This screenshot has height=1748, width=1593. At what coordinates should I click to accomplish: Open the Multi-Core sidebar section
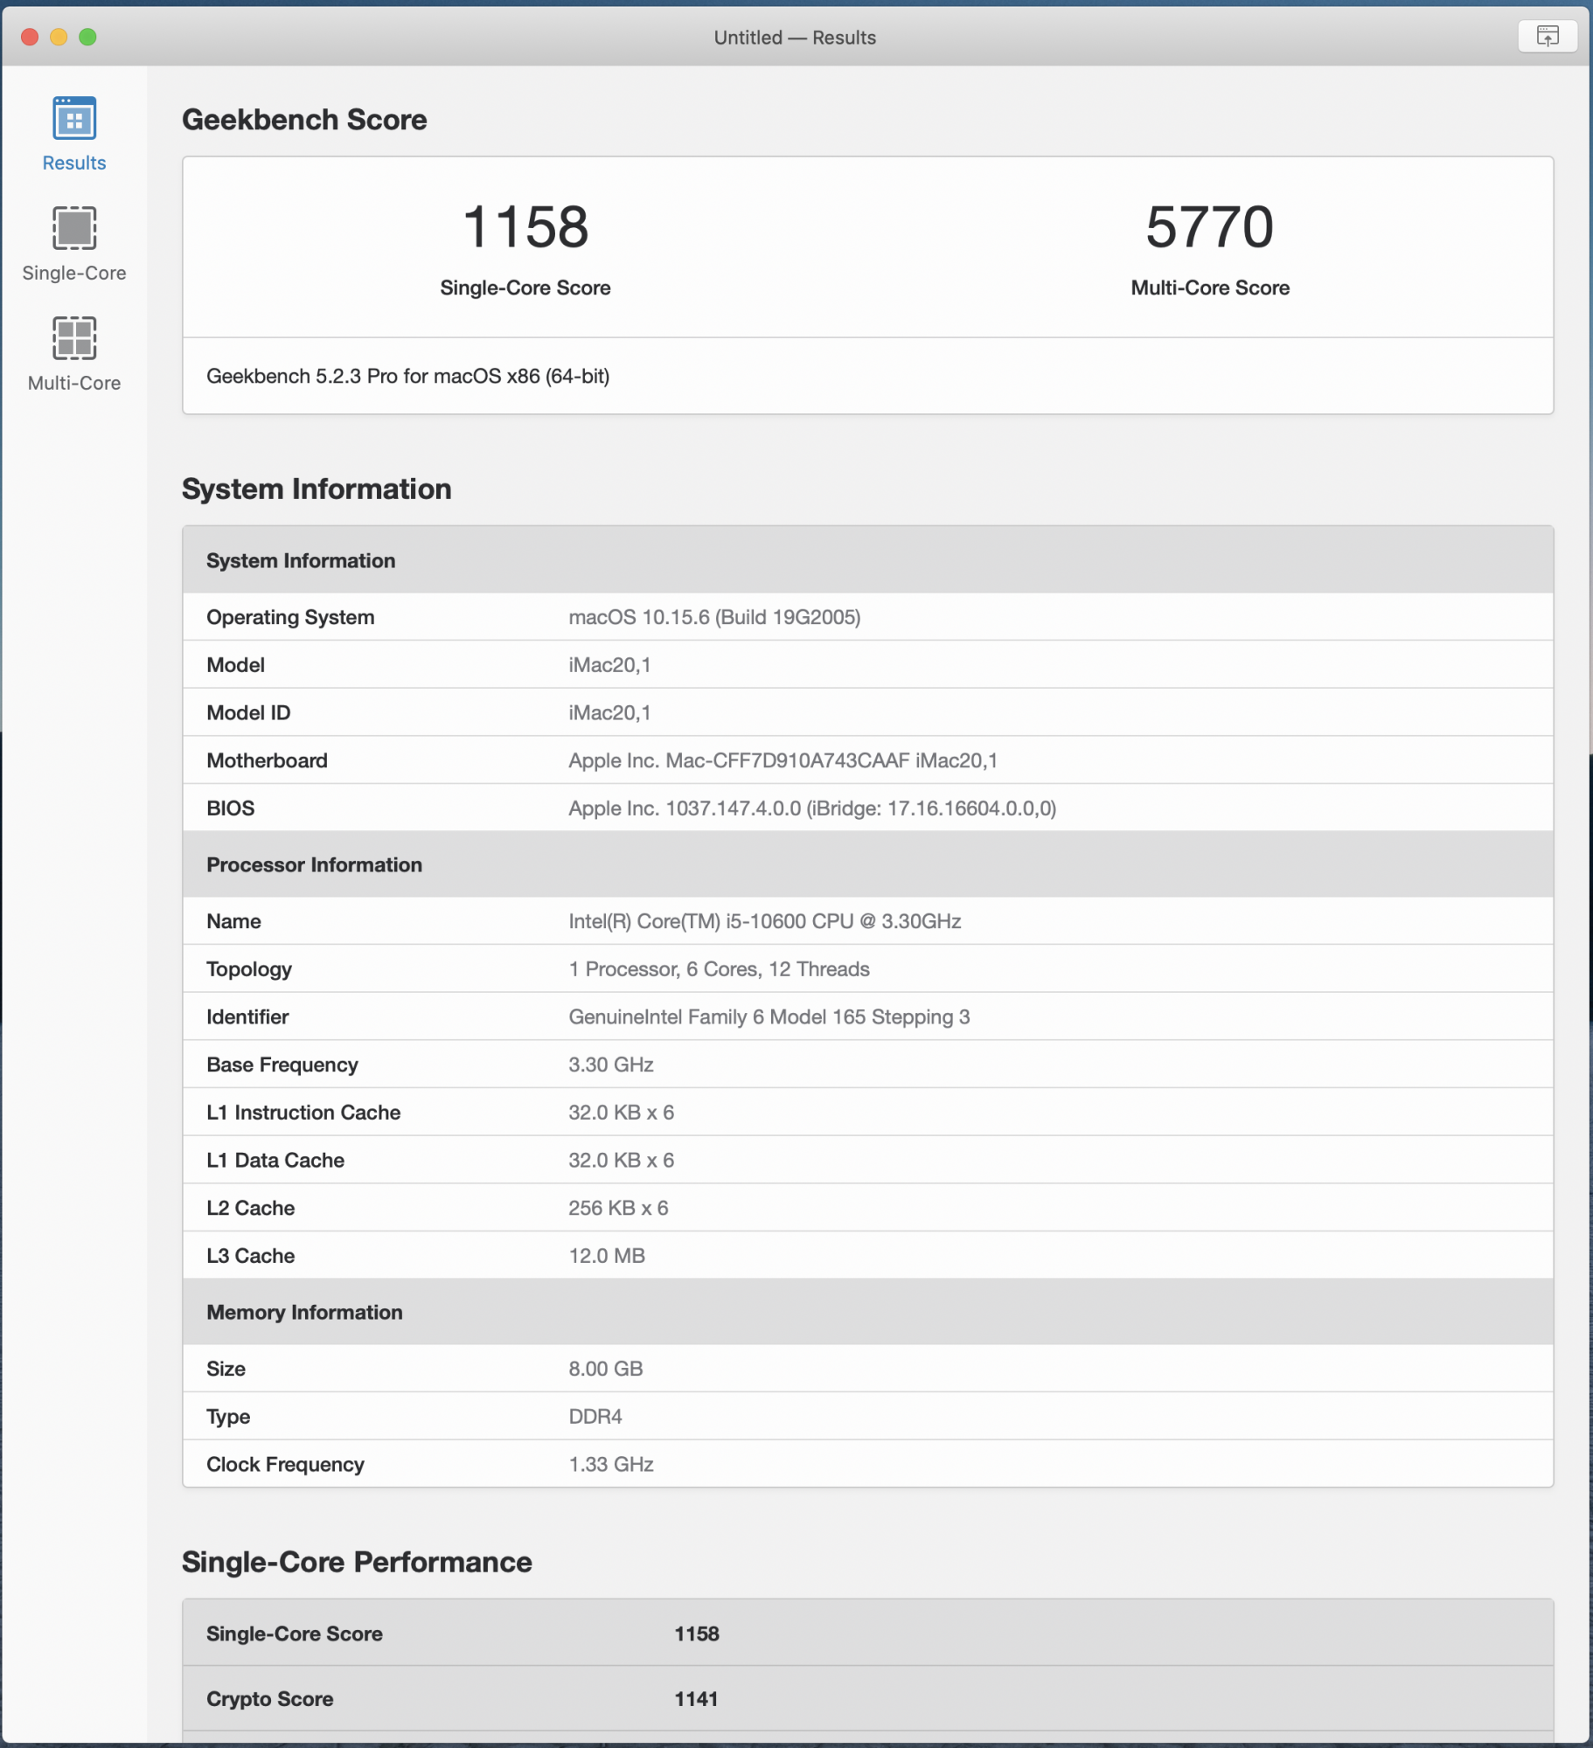74,353
